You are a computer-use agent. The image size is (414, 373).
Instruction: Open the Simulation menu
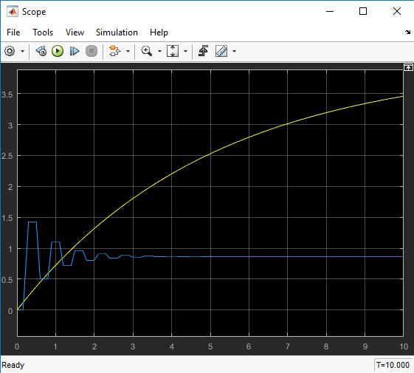click(x=117, y=32)
